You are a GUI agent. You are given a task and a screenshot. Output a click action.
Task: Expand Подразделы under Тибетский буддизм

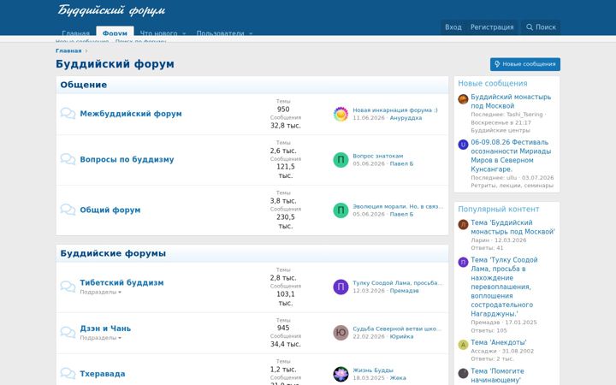click(100, 292)
